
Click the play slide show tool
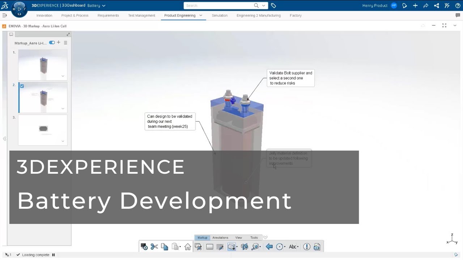(x=144, y=247)
